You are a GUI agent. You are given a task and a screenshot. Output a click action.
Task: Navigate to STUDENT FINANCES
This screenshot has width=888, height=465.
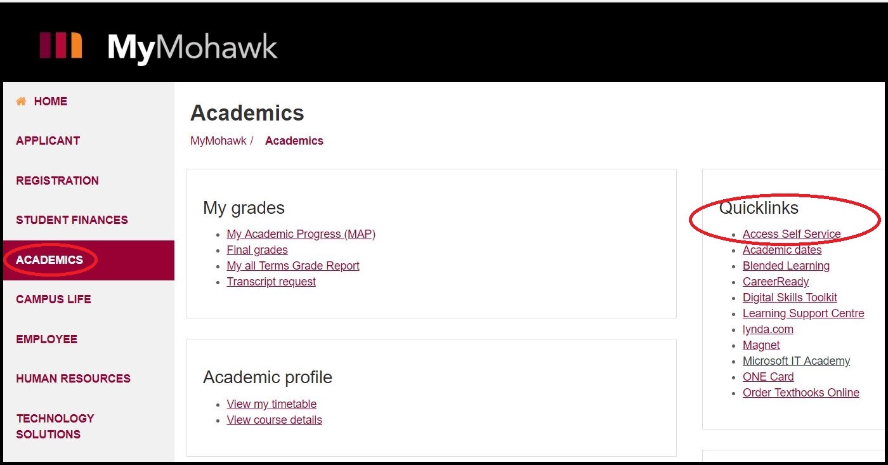71,219
